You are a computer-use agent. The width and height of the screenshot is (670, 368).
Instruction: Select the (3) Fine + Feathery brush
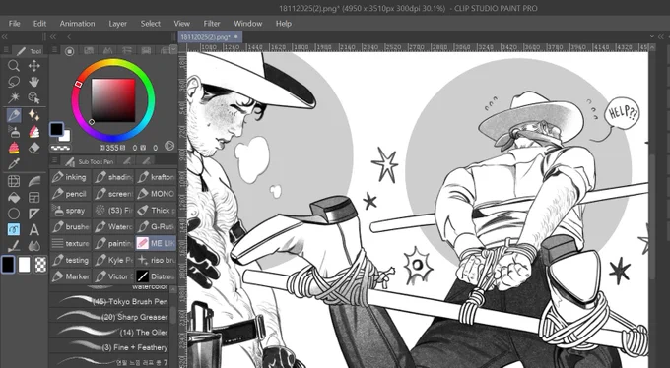click(109, 347)
